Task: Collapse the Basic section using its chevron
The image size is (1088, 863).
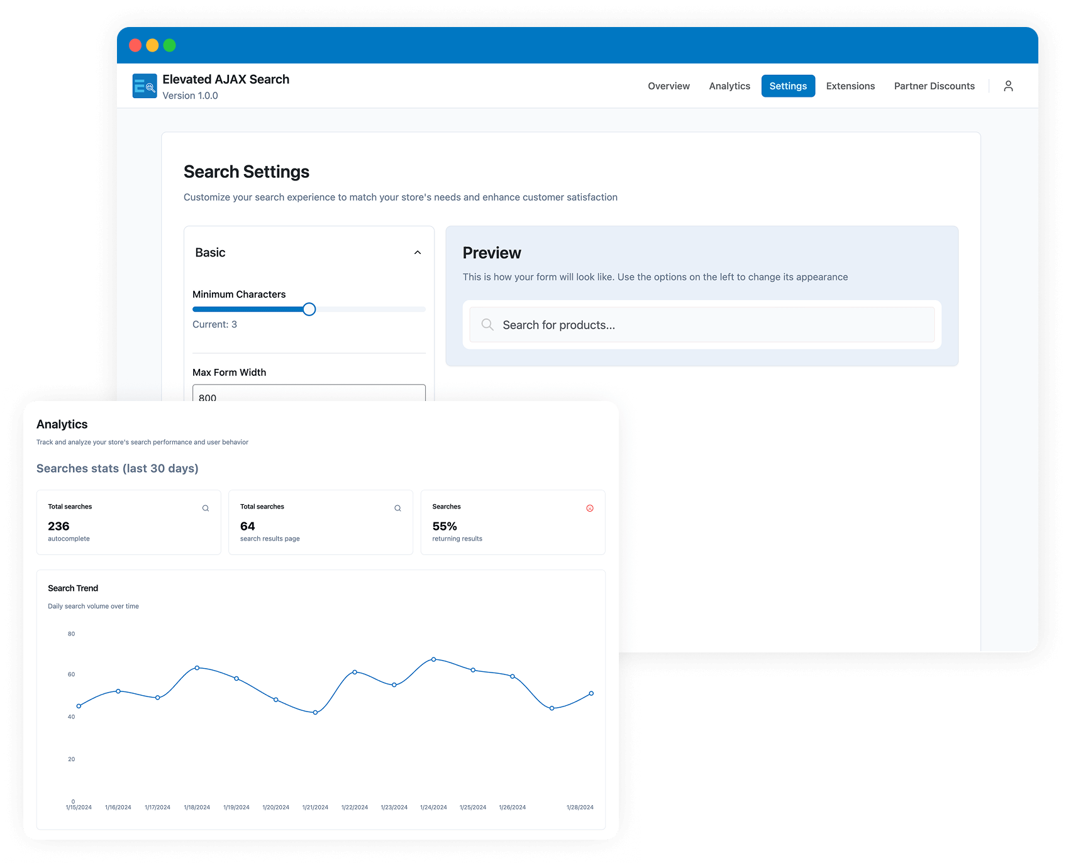Action: coord(418,253)
